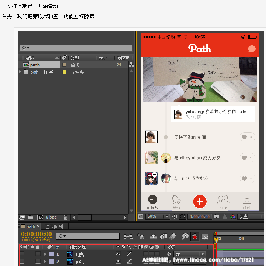
Task: Open the grid and guide options icon
Action: click(x=174, y=216)
